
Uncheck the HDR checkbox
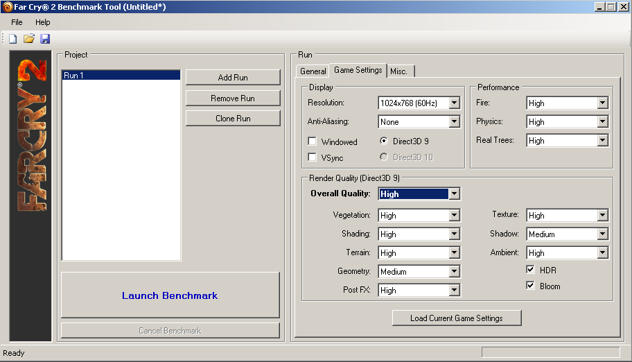(x=530, y=270)
